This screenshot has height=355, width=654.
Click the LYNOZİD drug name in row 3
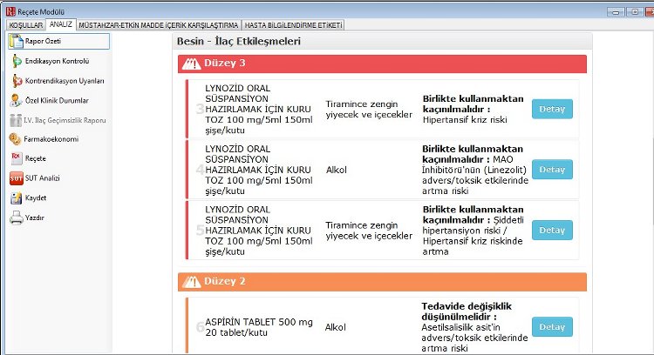pos(259,109)
